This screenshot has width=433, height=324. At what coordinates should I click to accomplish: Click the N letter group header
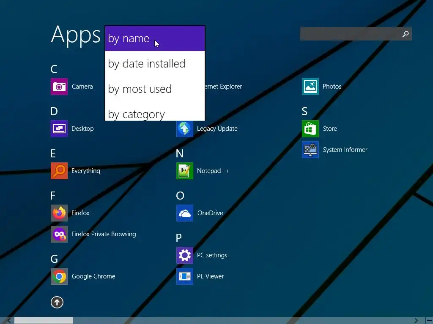point(180,154)
